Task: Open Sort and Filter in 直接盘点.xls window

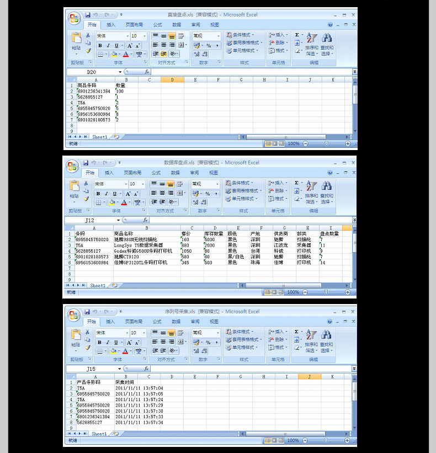Action: tap(312, 44)
